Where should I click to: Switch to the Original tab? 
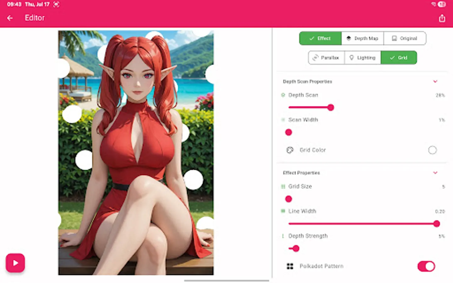[405, 38]
